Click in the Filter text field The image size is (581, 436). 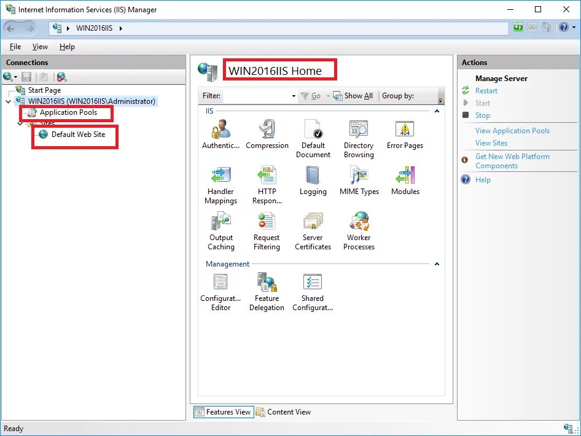[x=257, y=96]
